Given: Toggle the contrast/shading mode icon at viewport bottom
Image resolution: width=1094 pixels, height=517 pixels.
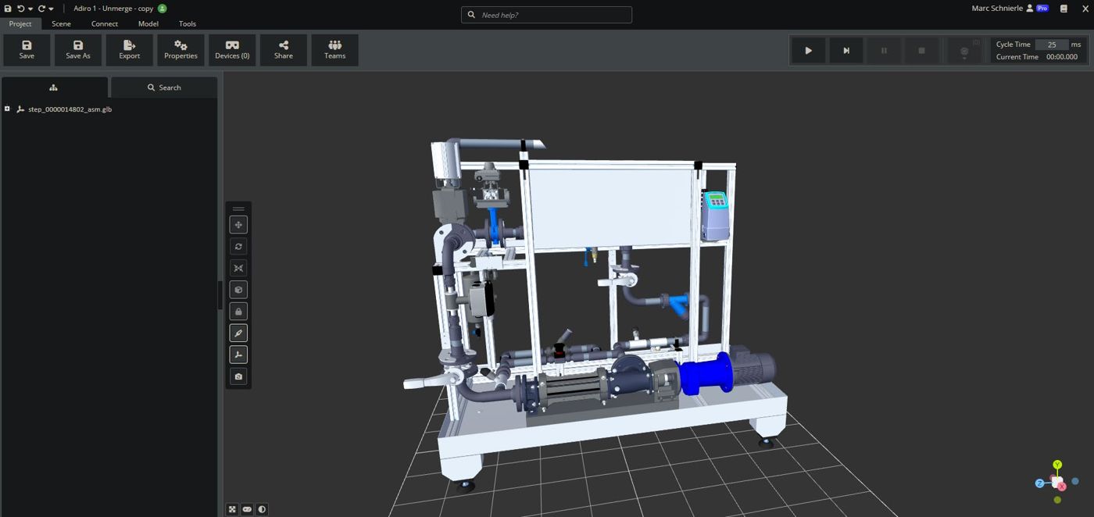Looking at the screenshot, I should tap(262, 509).
